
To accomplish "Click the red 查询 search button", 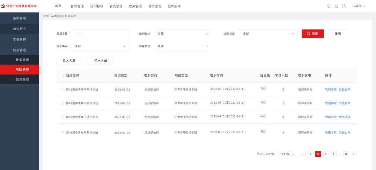I will point(312,34).
